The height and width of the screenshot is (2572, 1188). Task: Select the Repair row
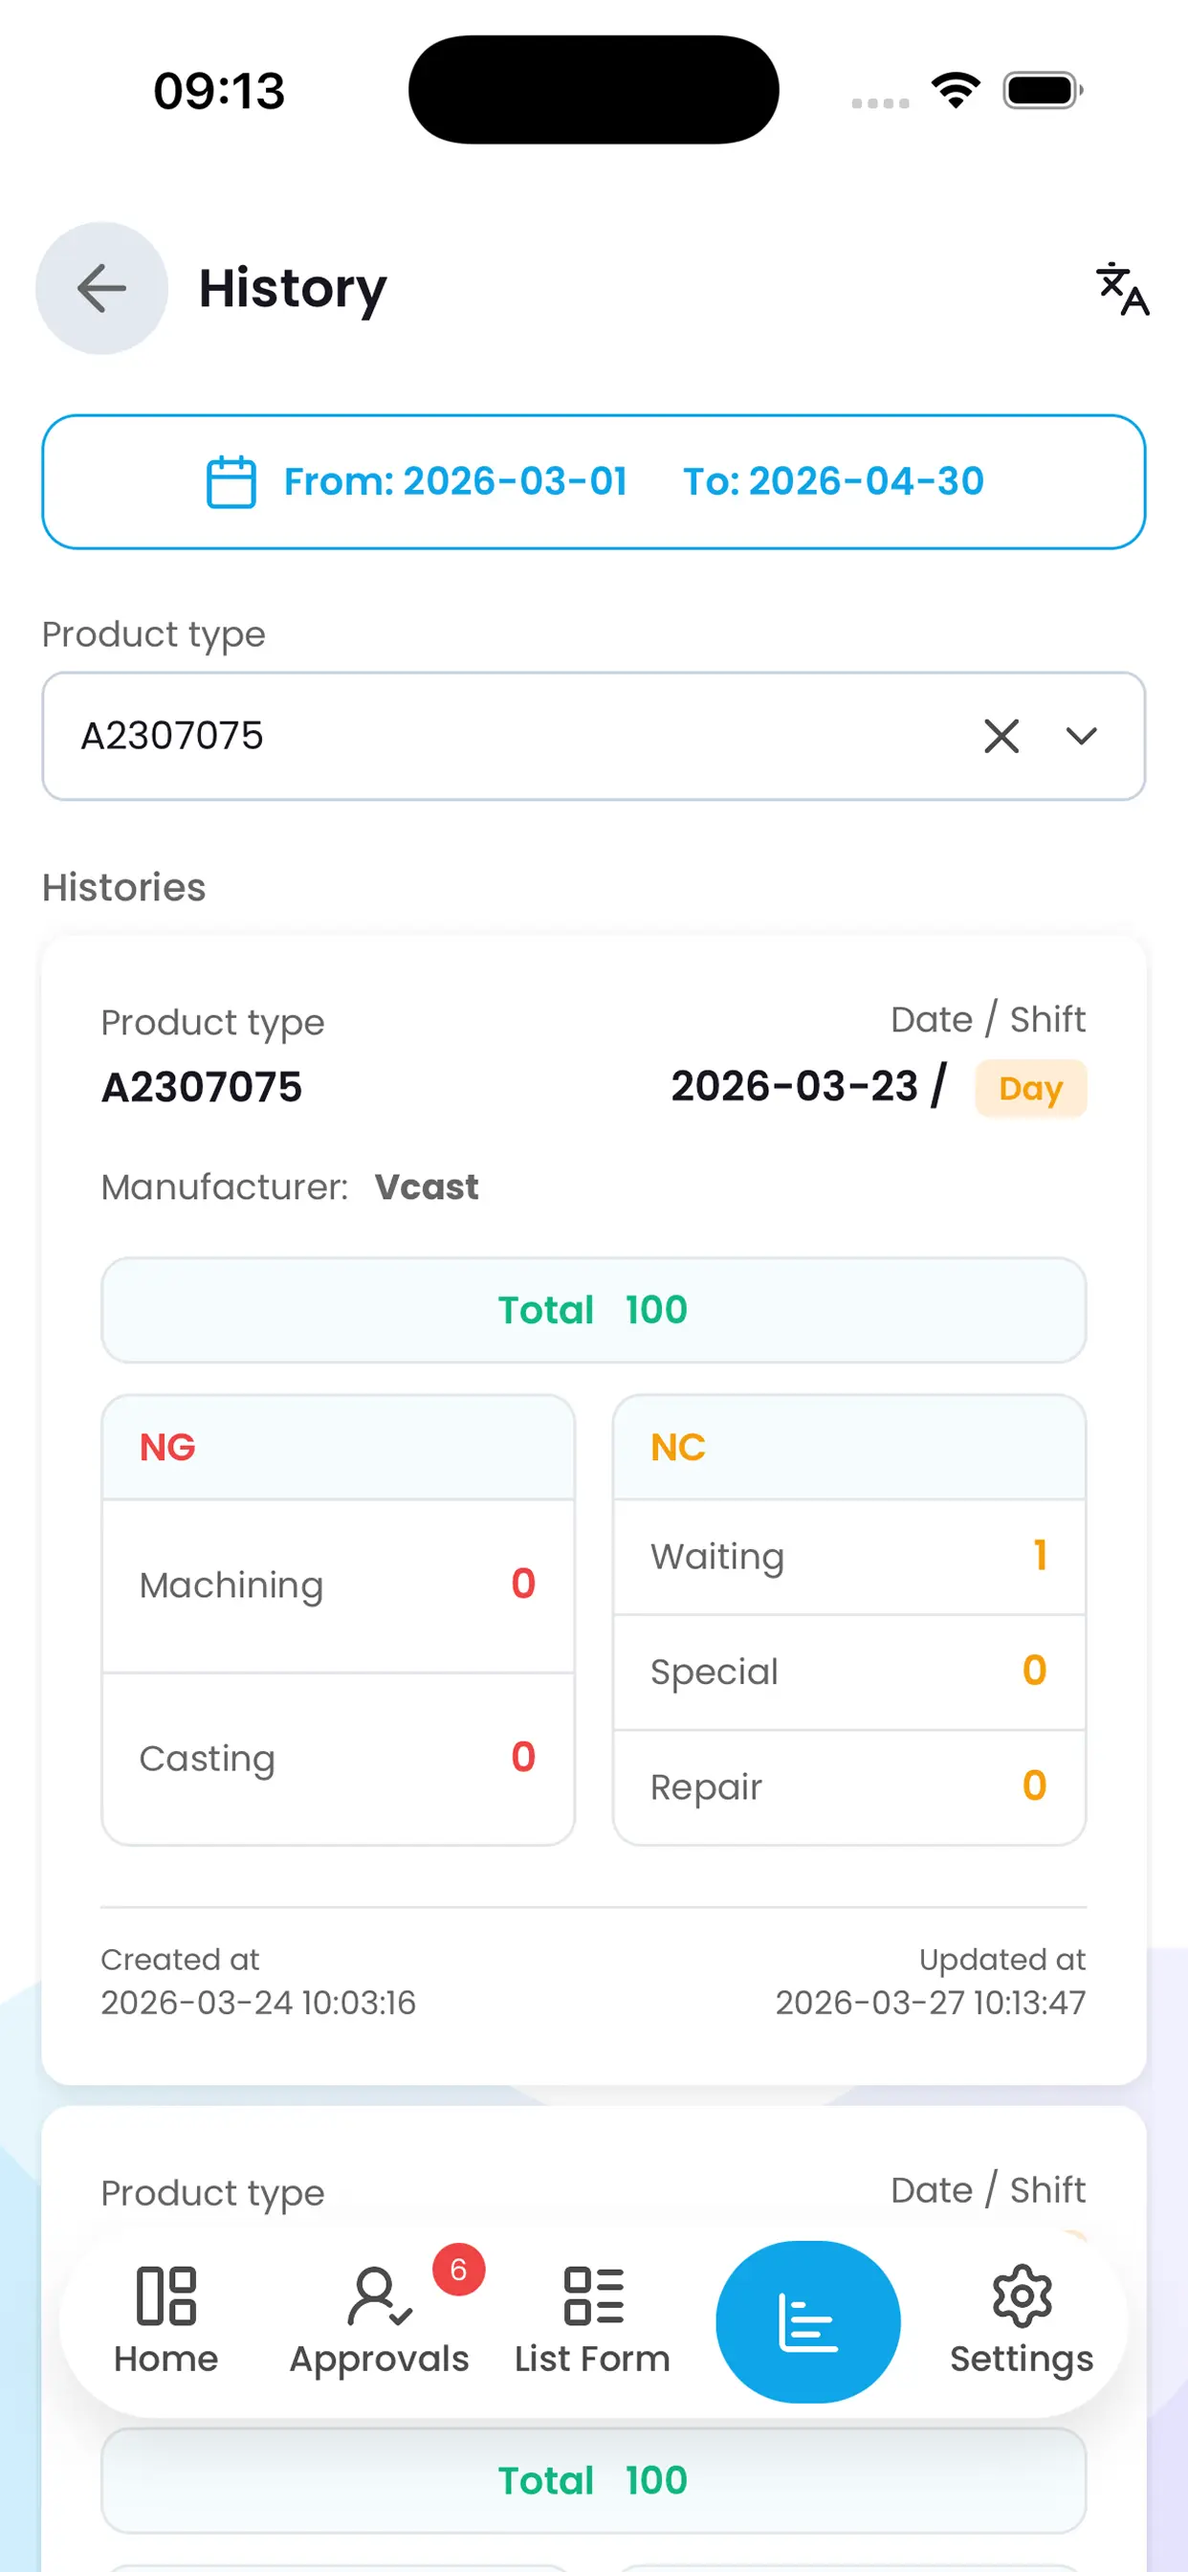pyautogui.click(x=849, y=1787)
